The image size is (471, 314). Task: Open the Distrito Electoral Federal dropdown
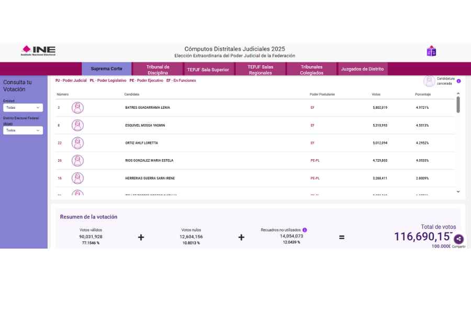[x=23, y=130]
